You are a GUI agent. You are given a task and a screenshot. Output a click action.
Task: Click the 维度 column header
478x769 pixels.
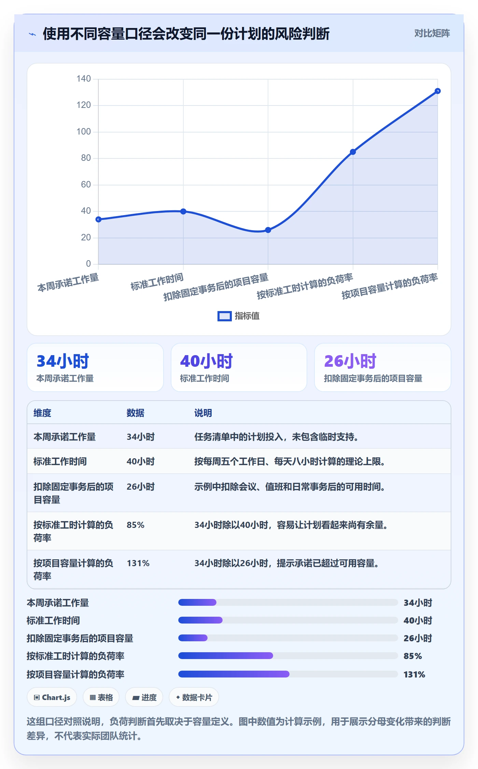[x=42, y=413]
